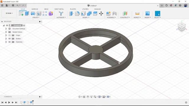Play the timeline

click(9, 102)
